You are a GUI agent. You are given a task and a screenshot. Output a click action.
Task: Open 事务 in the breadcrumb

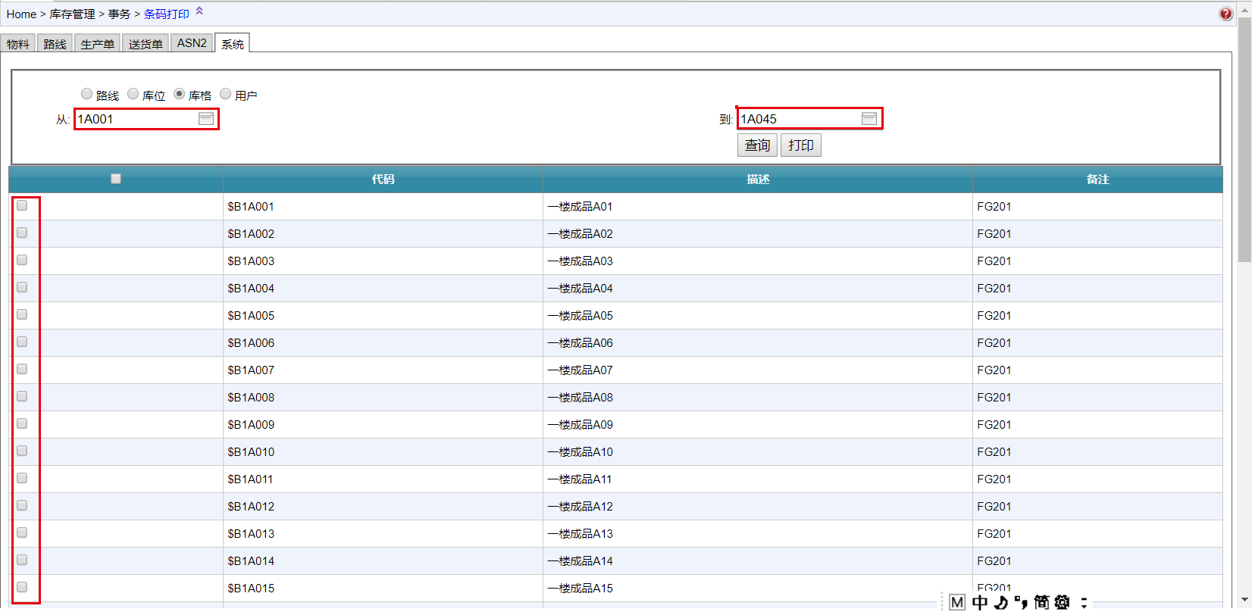coord(119,14)
